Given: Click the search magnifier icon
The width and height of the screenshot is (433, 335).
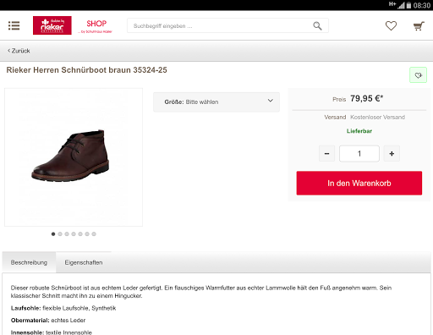Looking at the screenshot, I should pyautogui.click(x=317, y=25).
